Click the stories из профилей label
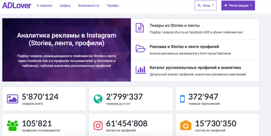Image resolution: width=271 pixels, height=136 pixels. [x=121, y=130]
